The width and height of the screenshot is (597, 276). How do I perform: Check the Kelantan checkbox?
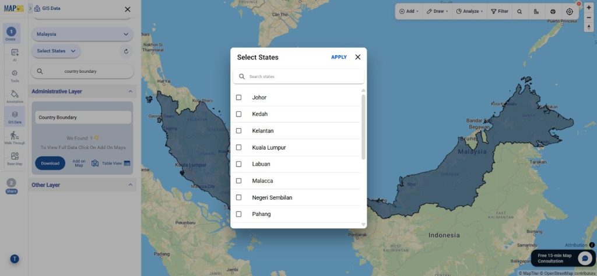pyautogui.click(x=238, y=131)
